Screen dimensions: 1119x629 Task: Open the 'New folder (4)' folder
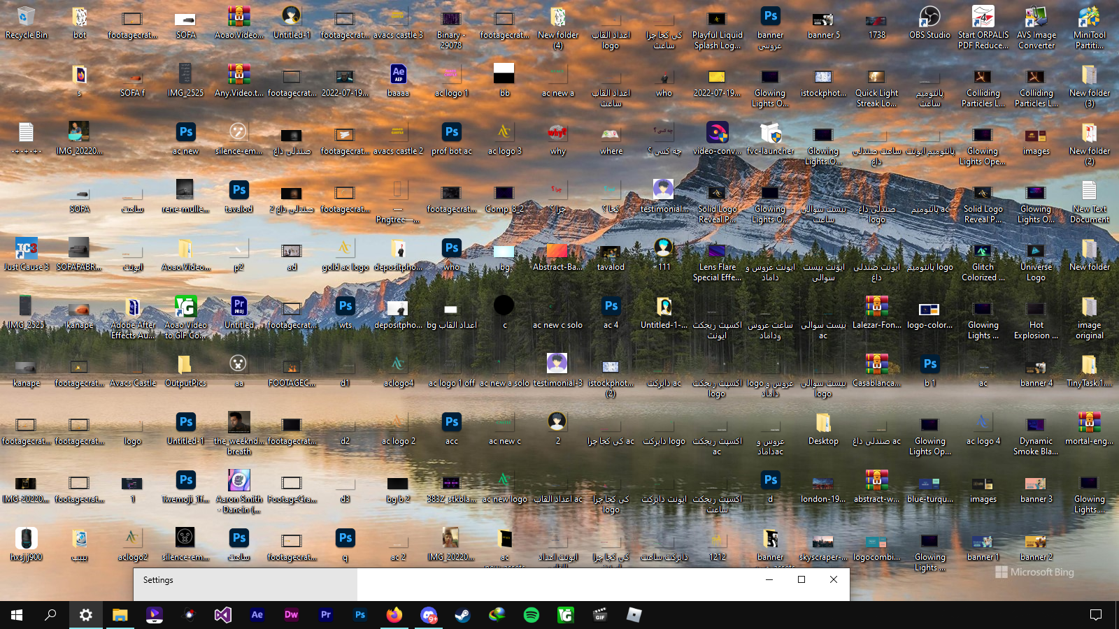[x=558, y=27]
